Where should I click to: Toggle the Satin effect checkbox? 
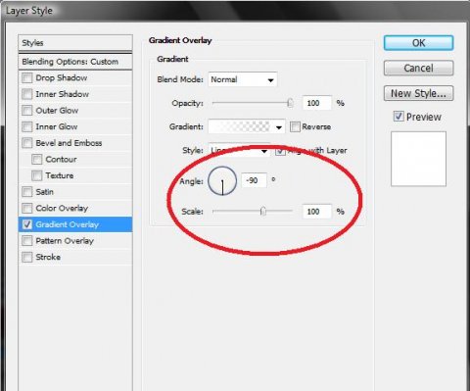[27, 192]
